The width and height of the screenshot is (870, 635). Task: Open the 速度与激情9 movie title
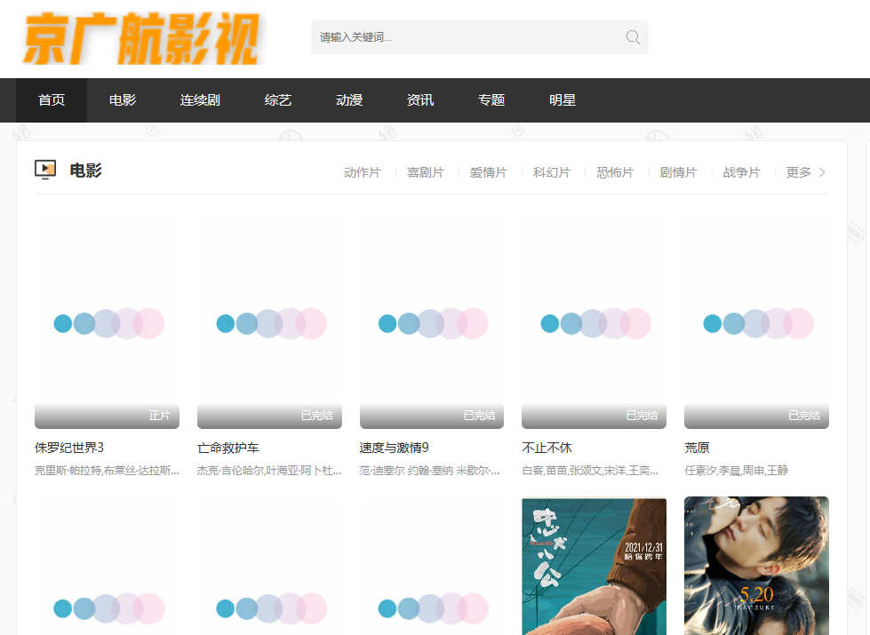pyautogui.click(x=394, y=448)
